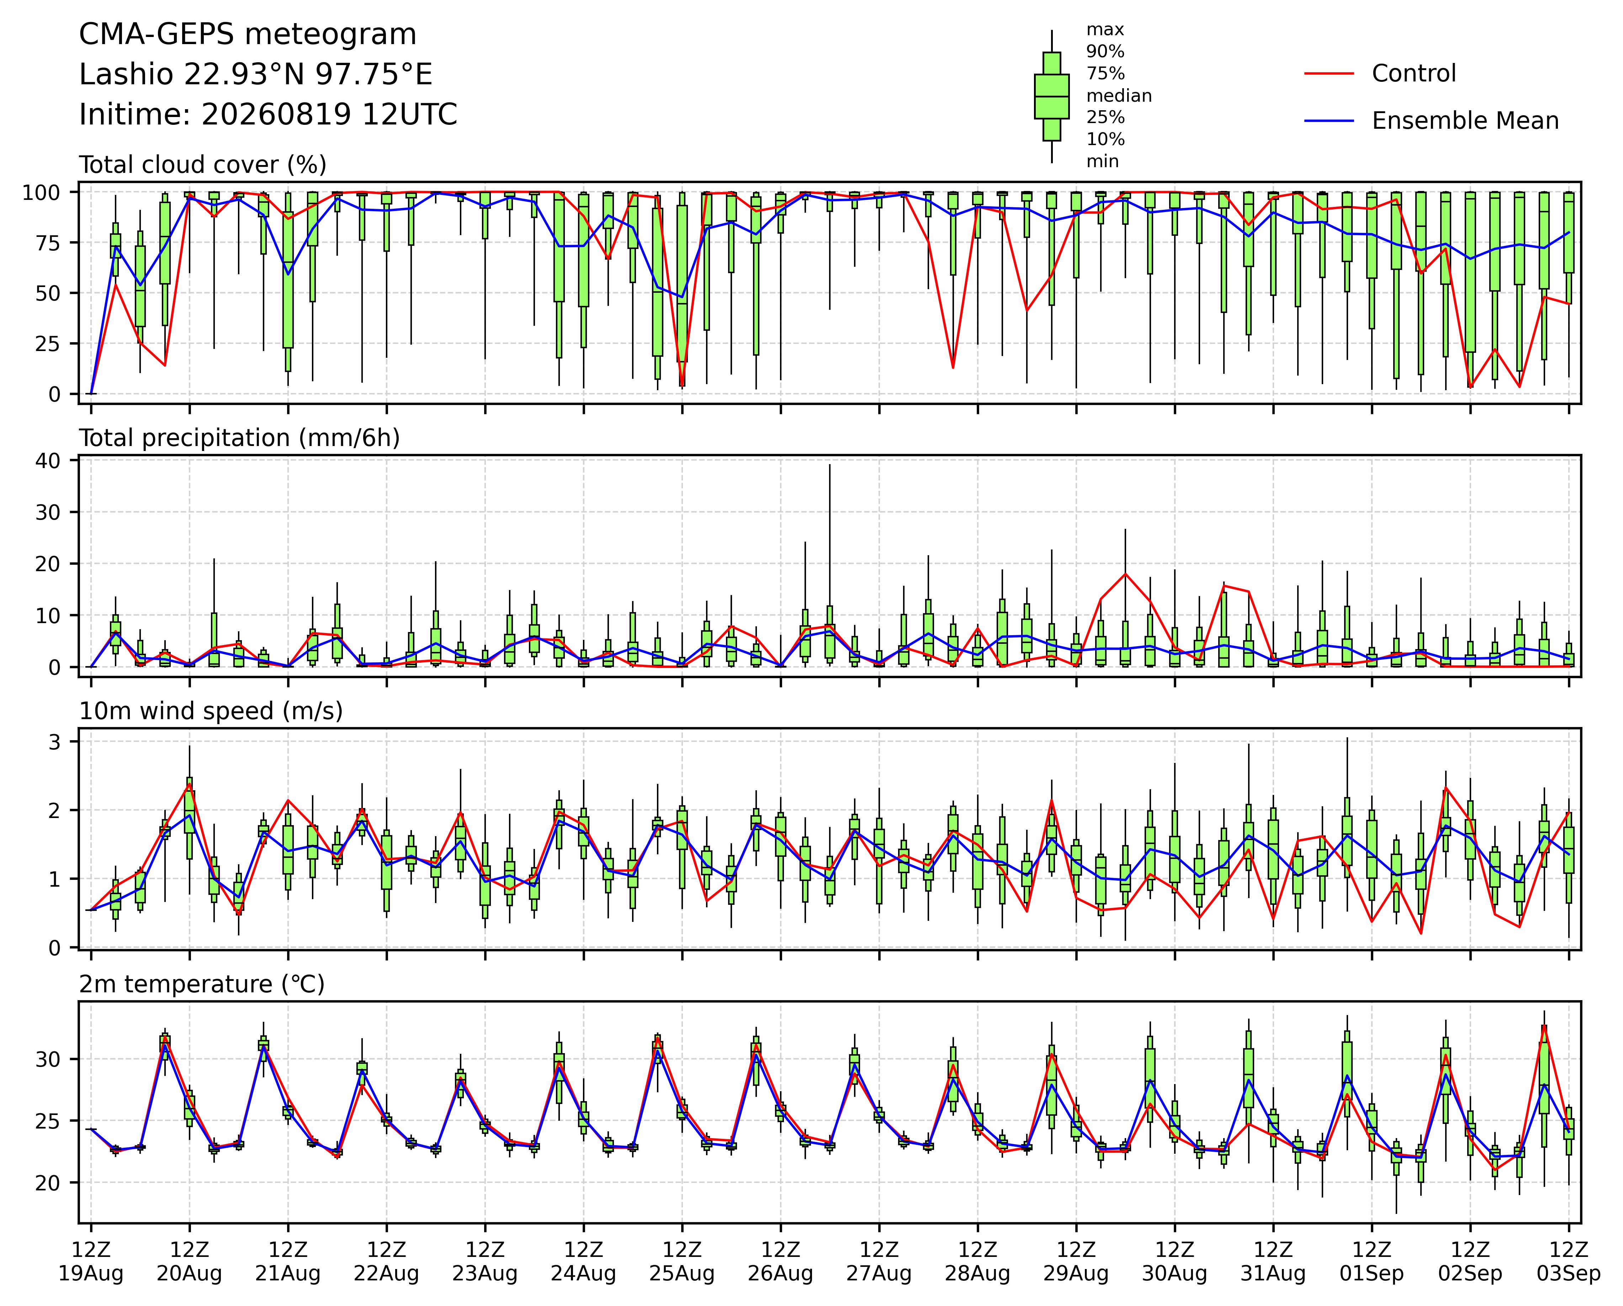This screenshot has width=1623, height=1306.
Task: Click the Total precipitation (mm/6h) panel title
Action: 239,438
